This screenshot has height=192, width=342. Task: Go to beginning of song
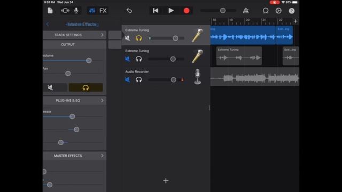pos(156,11)
